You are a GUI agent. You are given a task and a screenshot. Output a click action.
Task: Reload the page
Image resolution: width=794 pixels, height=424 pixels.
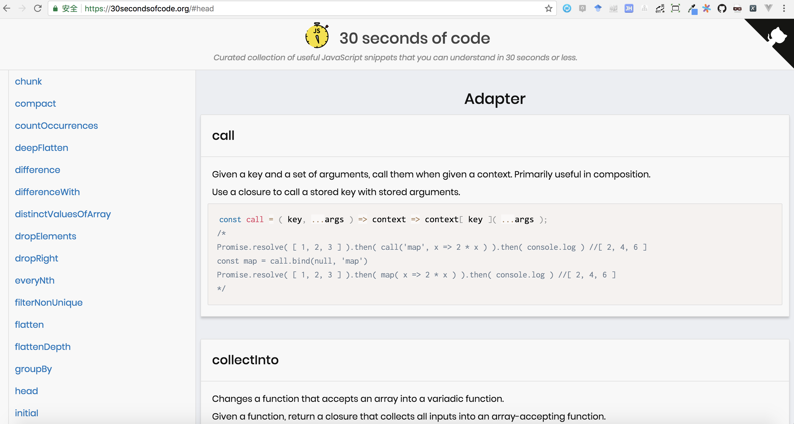coord(38,8)
